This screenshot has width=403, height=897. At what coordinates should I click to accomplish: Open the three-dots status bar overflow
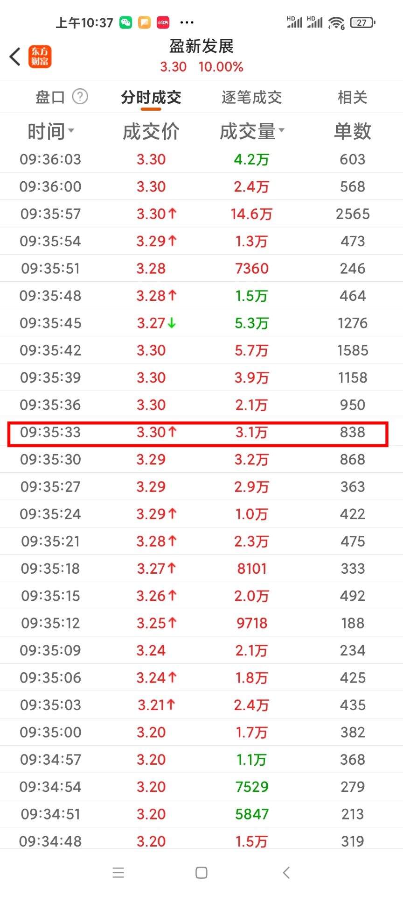point(187,22)
